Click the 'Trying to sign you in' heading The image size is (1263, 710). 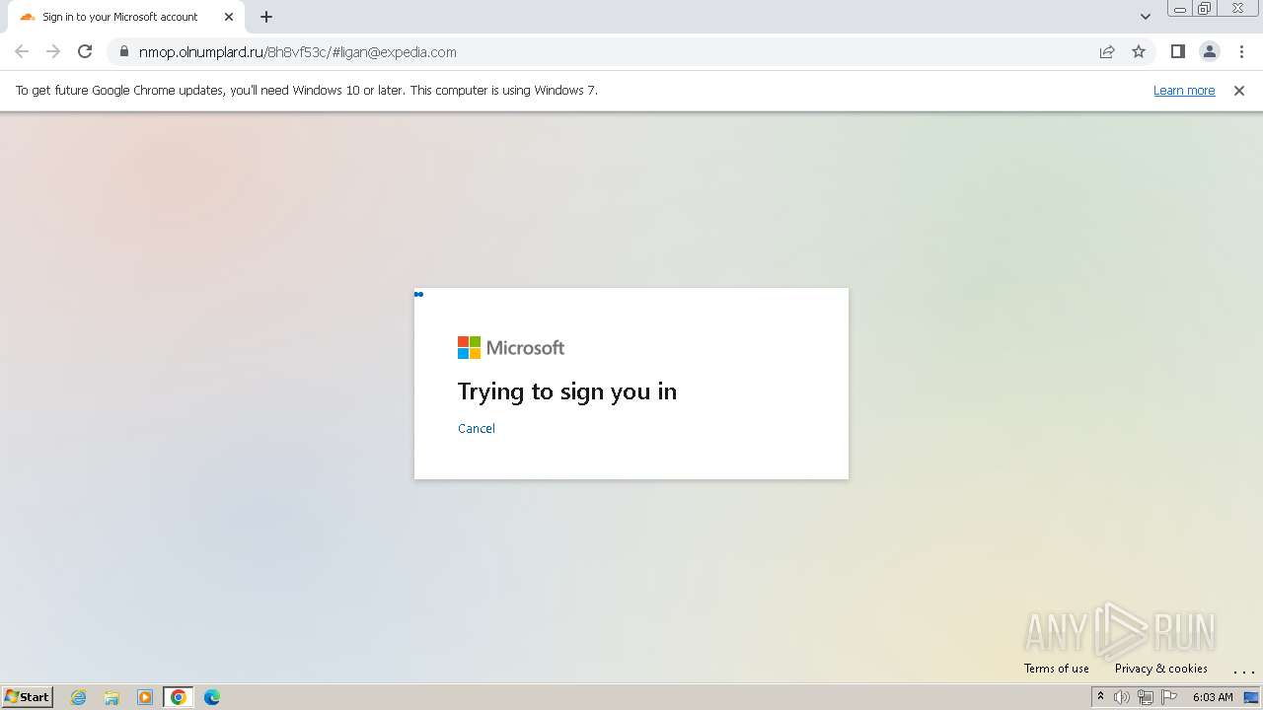coord(567,391)
